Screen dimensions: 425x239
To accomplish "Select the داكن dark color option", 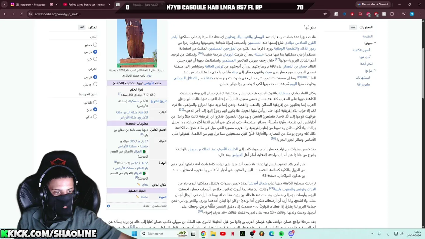I will [95, 117].
